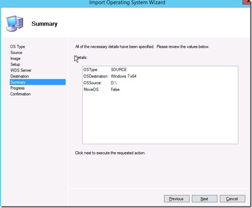Click the Details: label
Viewport: 252px width, 208px height.
click(81, 58)
